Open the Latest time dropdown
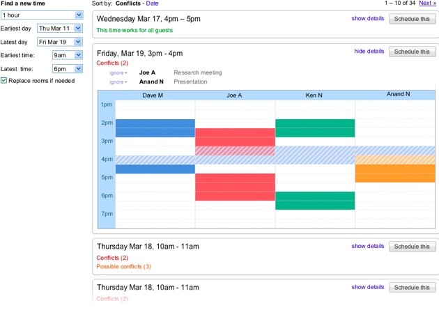Screen dimensions: 439x310 click(x=68, y=68)
